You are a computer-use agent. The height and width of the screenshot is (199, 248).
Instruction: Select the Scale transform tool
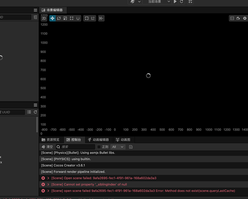65,18
